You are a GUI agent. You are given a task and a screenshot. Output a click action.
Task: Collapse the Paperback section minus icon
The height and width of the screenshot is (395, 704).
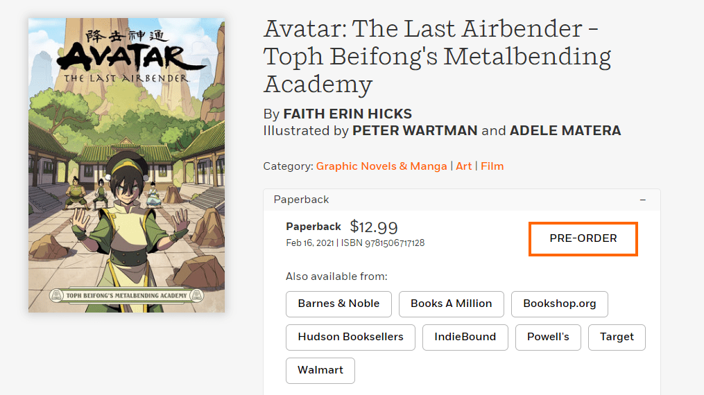pyautogui.click(x=642, y=200)
